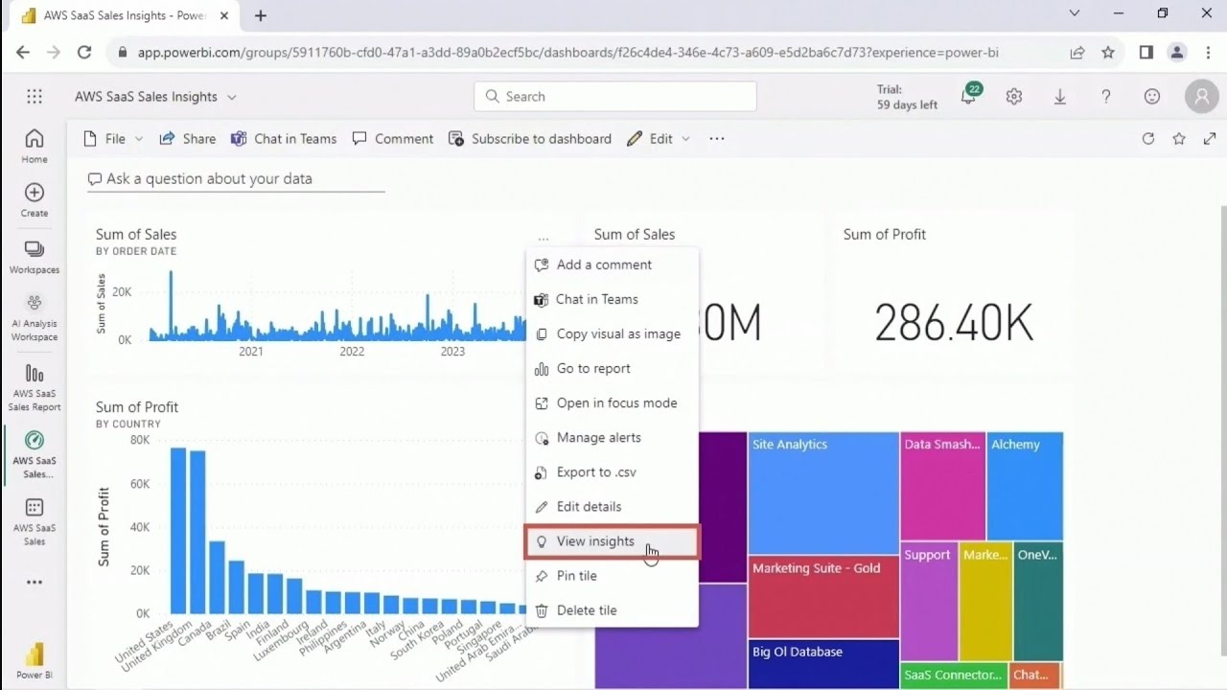Screen dimensions: 1227x690
Task: Select Delete tile menu entry
Action: click(612, 610)
